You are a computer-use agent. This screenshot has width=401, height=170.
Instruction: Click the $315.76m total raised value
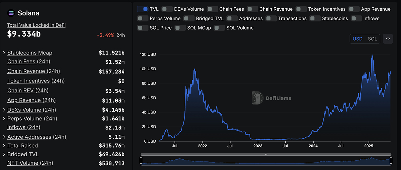112,145
